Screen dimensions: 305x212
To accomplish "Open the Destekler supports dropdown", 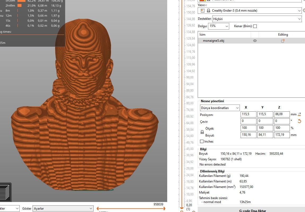I will point(257,19).
